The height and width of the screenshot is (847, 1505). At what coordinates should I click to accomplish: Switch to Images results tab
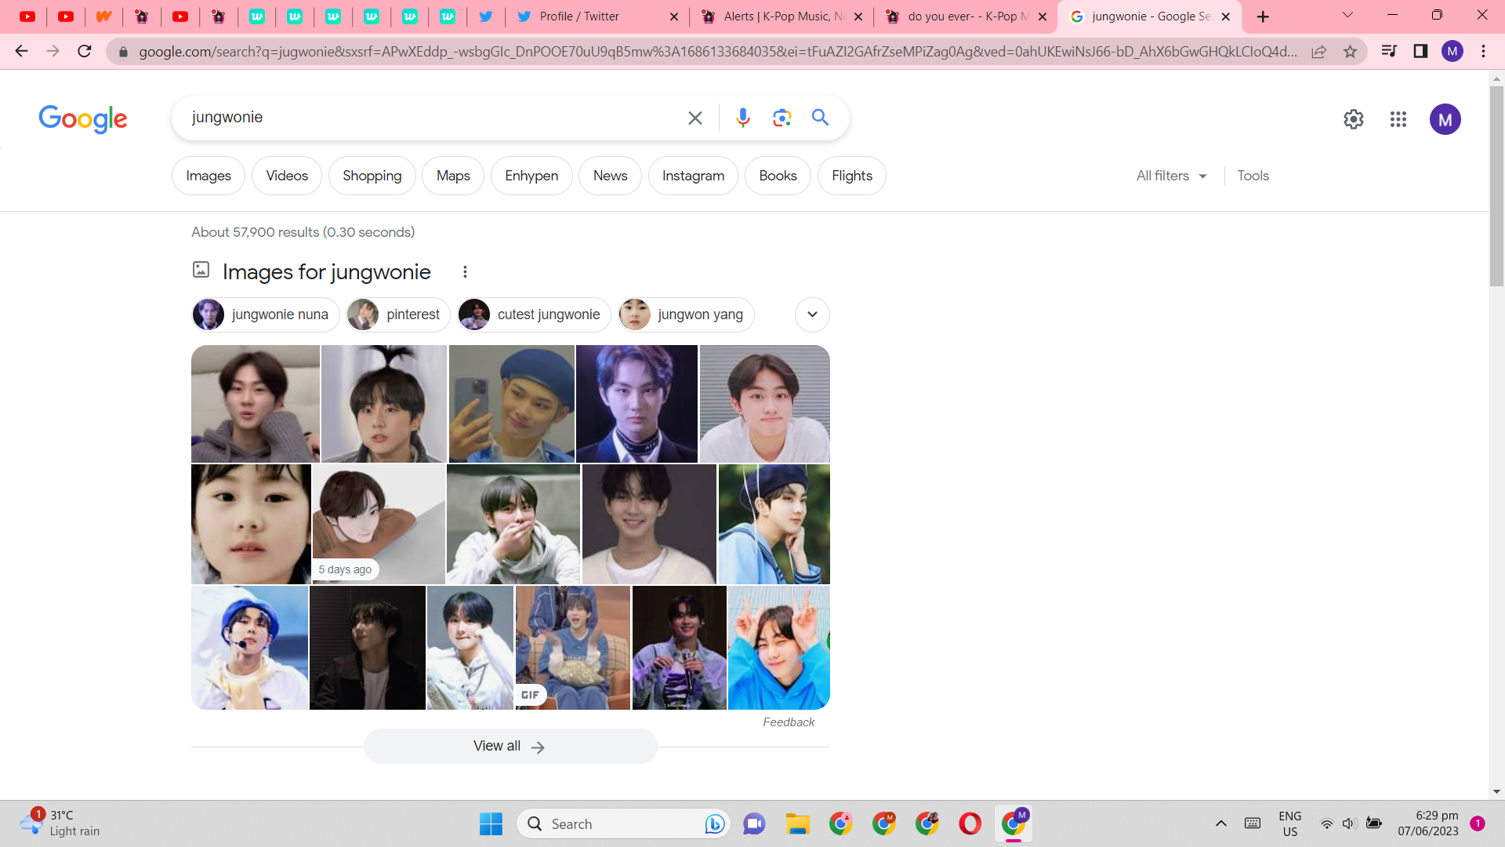point(209,176)
